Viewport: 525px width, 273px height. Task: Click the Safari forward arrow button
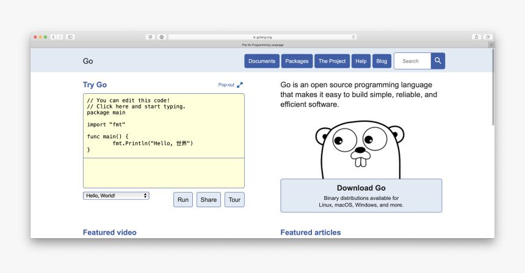point(60,37)
